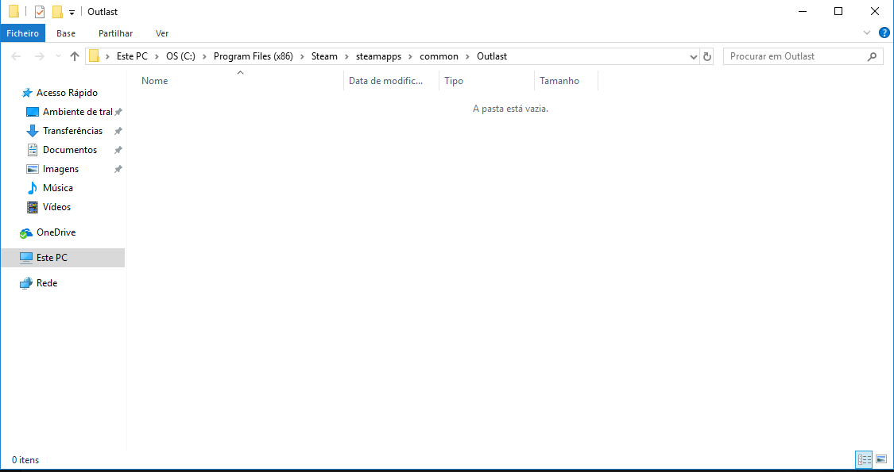Expand the ribbon with the chevron arrow
Viewport: 894px width, 472px height.
(x=867, y=33)
